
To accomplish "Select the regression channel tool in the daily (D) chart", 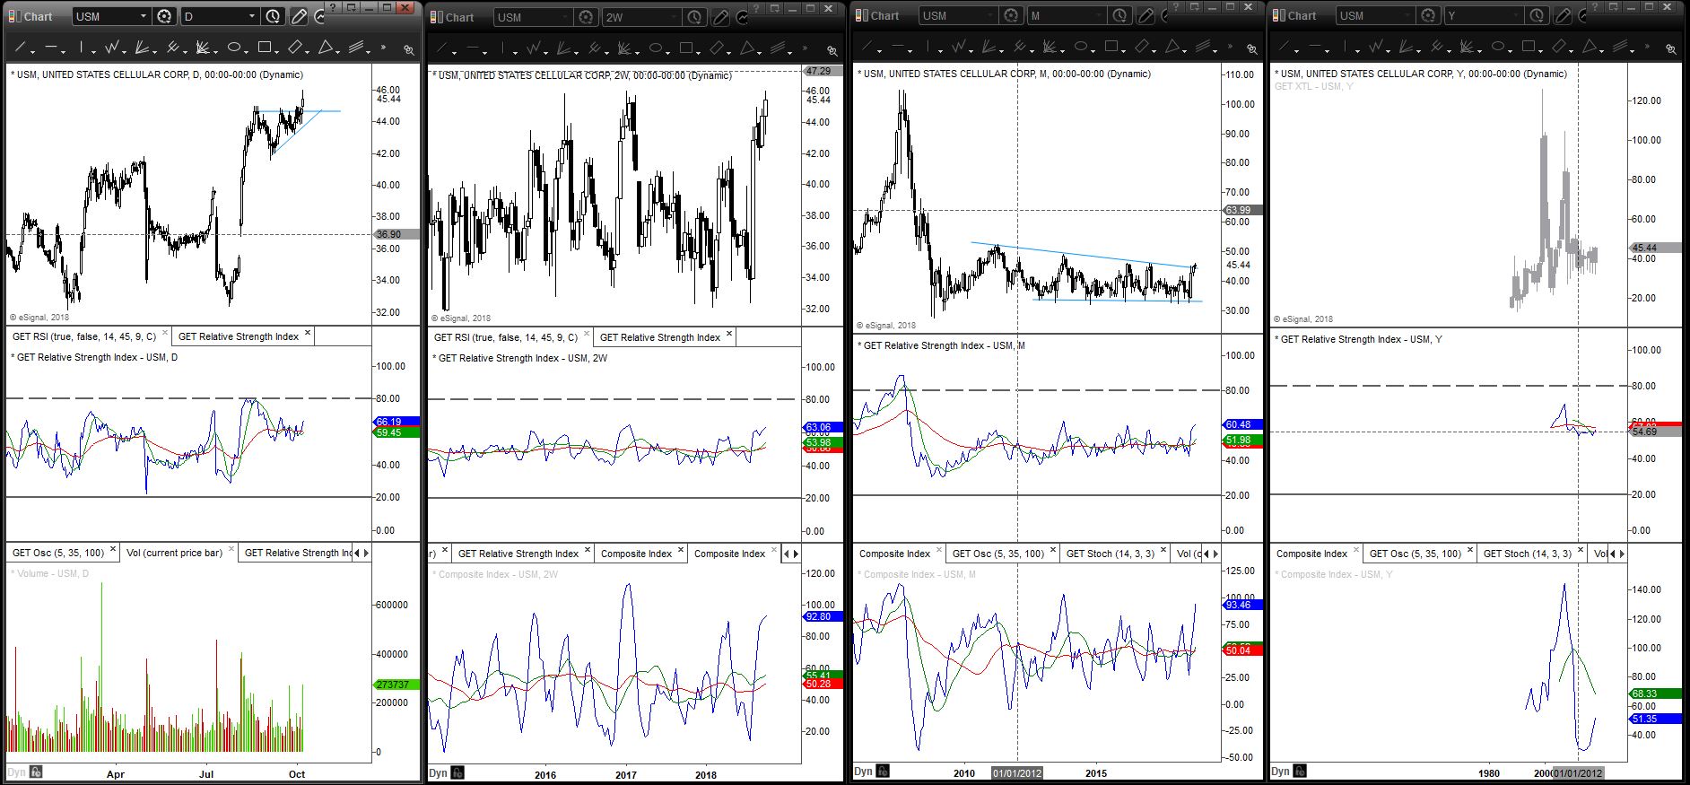I will [357, 48].
